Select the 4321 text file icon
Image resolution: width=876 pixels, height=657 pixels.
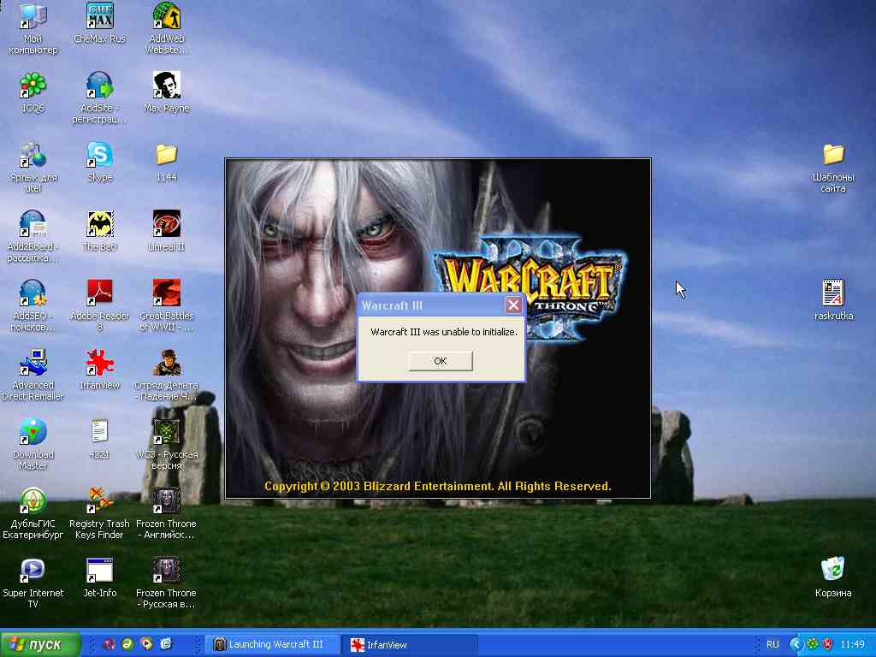click(x=99, y=439)
